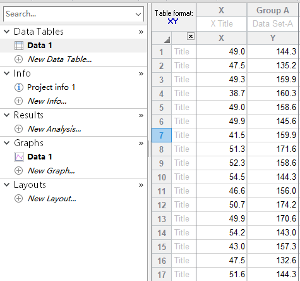The image size is (300, 281).
Task: Click the New Layout... link
Action: point(52,199)
